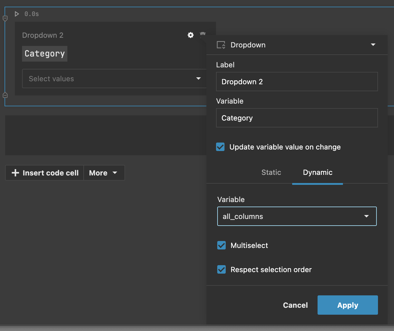Expand the Select values dropdown
Image resolution: width=394 pixels, height=331 pixels.
(x=199, y=79)
